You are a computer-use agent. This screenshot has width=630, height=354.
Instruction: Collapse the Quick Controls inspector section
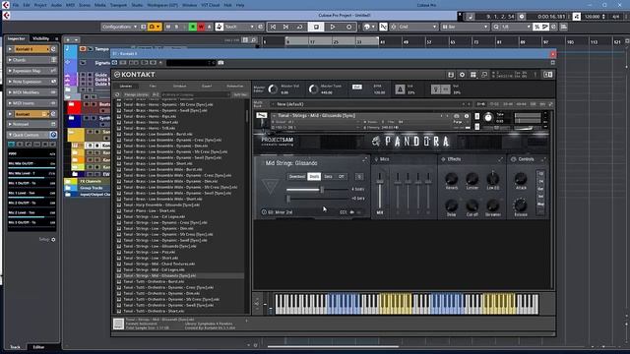coord(31,135)
